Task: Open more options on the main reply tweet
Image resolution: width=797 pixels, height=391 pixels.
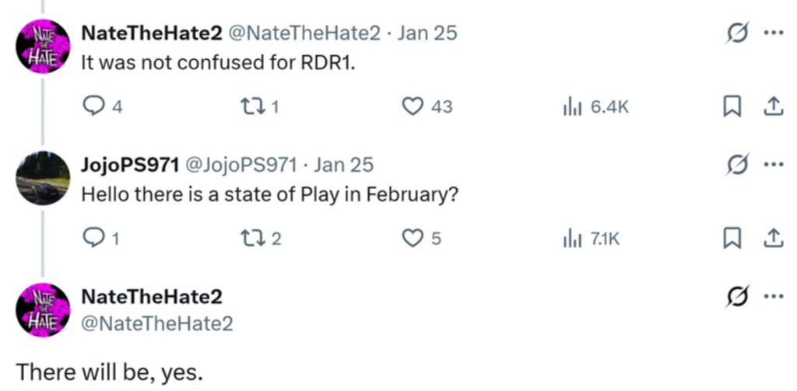Action: coord(773,296)
